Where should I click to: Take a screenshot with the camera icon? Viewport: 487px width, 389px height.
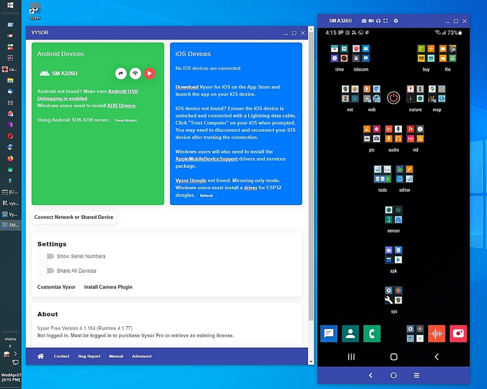point(364,21)
